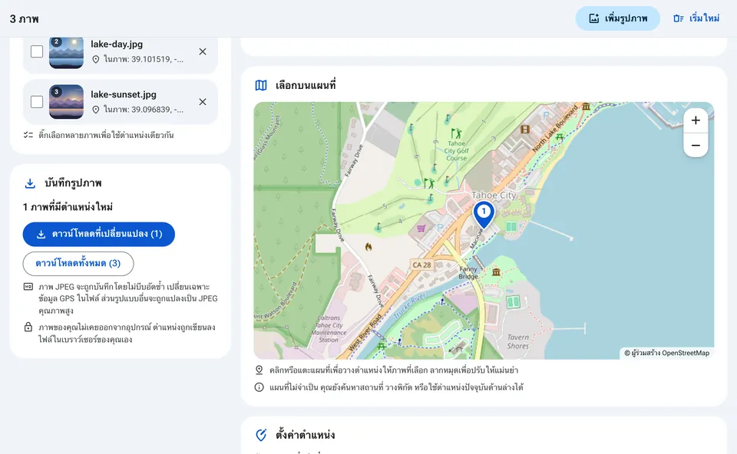This screenshot has height=454, width=737.
Task: Click the pin icon beside the map click hint
Action: [x=259, y=370]
